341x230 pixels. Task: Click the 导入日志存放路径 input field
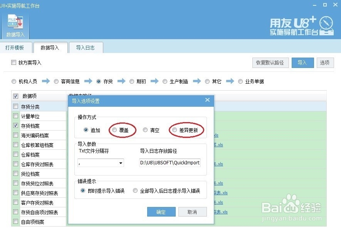coord(170,163)
